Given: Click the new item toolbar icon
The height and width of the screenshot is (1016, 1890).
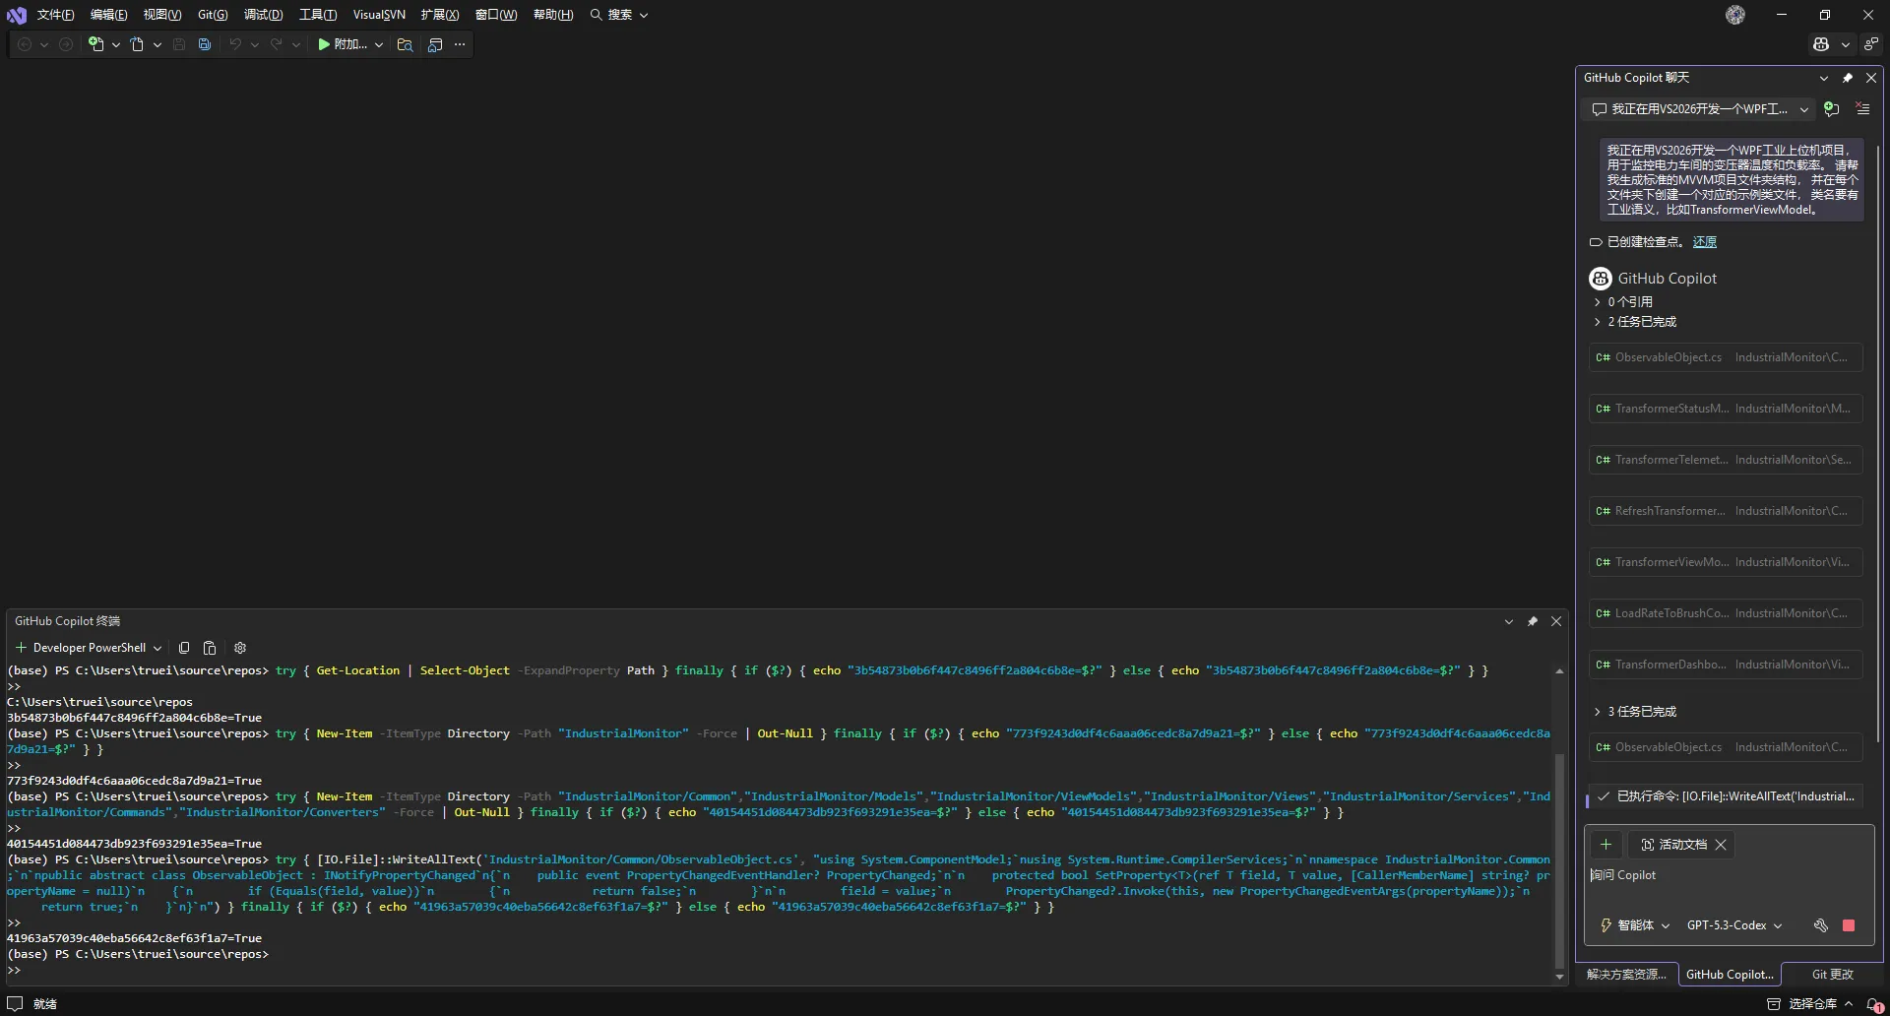Looking at the screenshot, I should click(x=95, y=44).
